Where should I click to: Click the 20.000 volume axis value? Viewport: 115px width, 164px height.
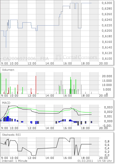point(107,76)
